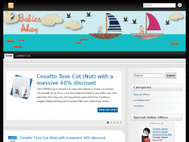
Task: Click the featured post image placeholder
Action: click(21, 87)
